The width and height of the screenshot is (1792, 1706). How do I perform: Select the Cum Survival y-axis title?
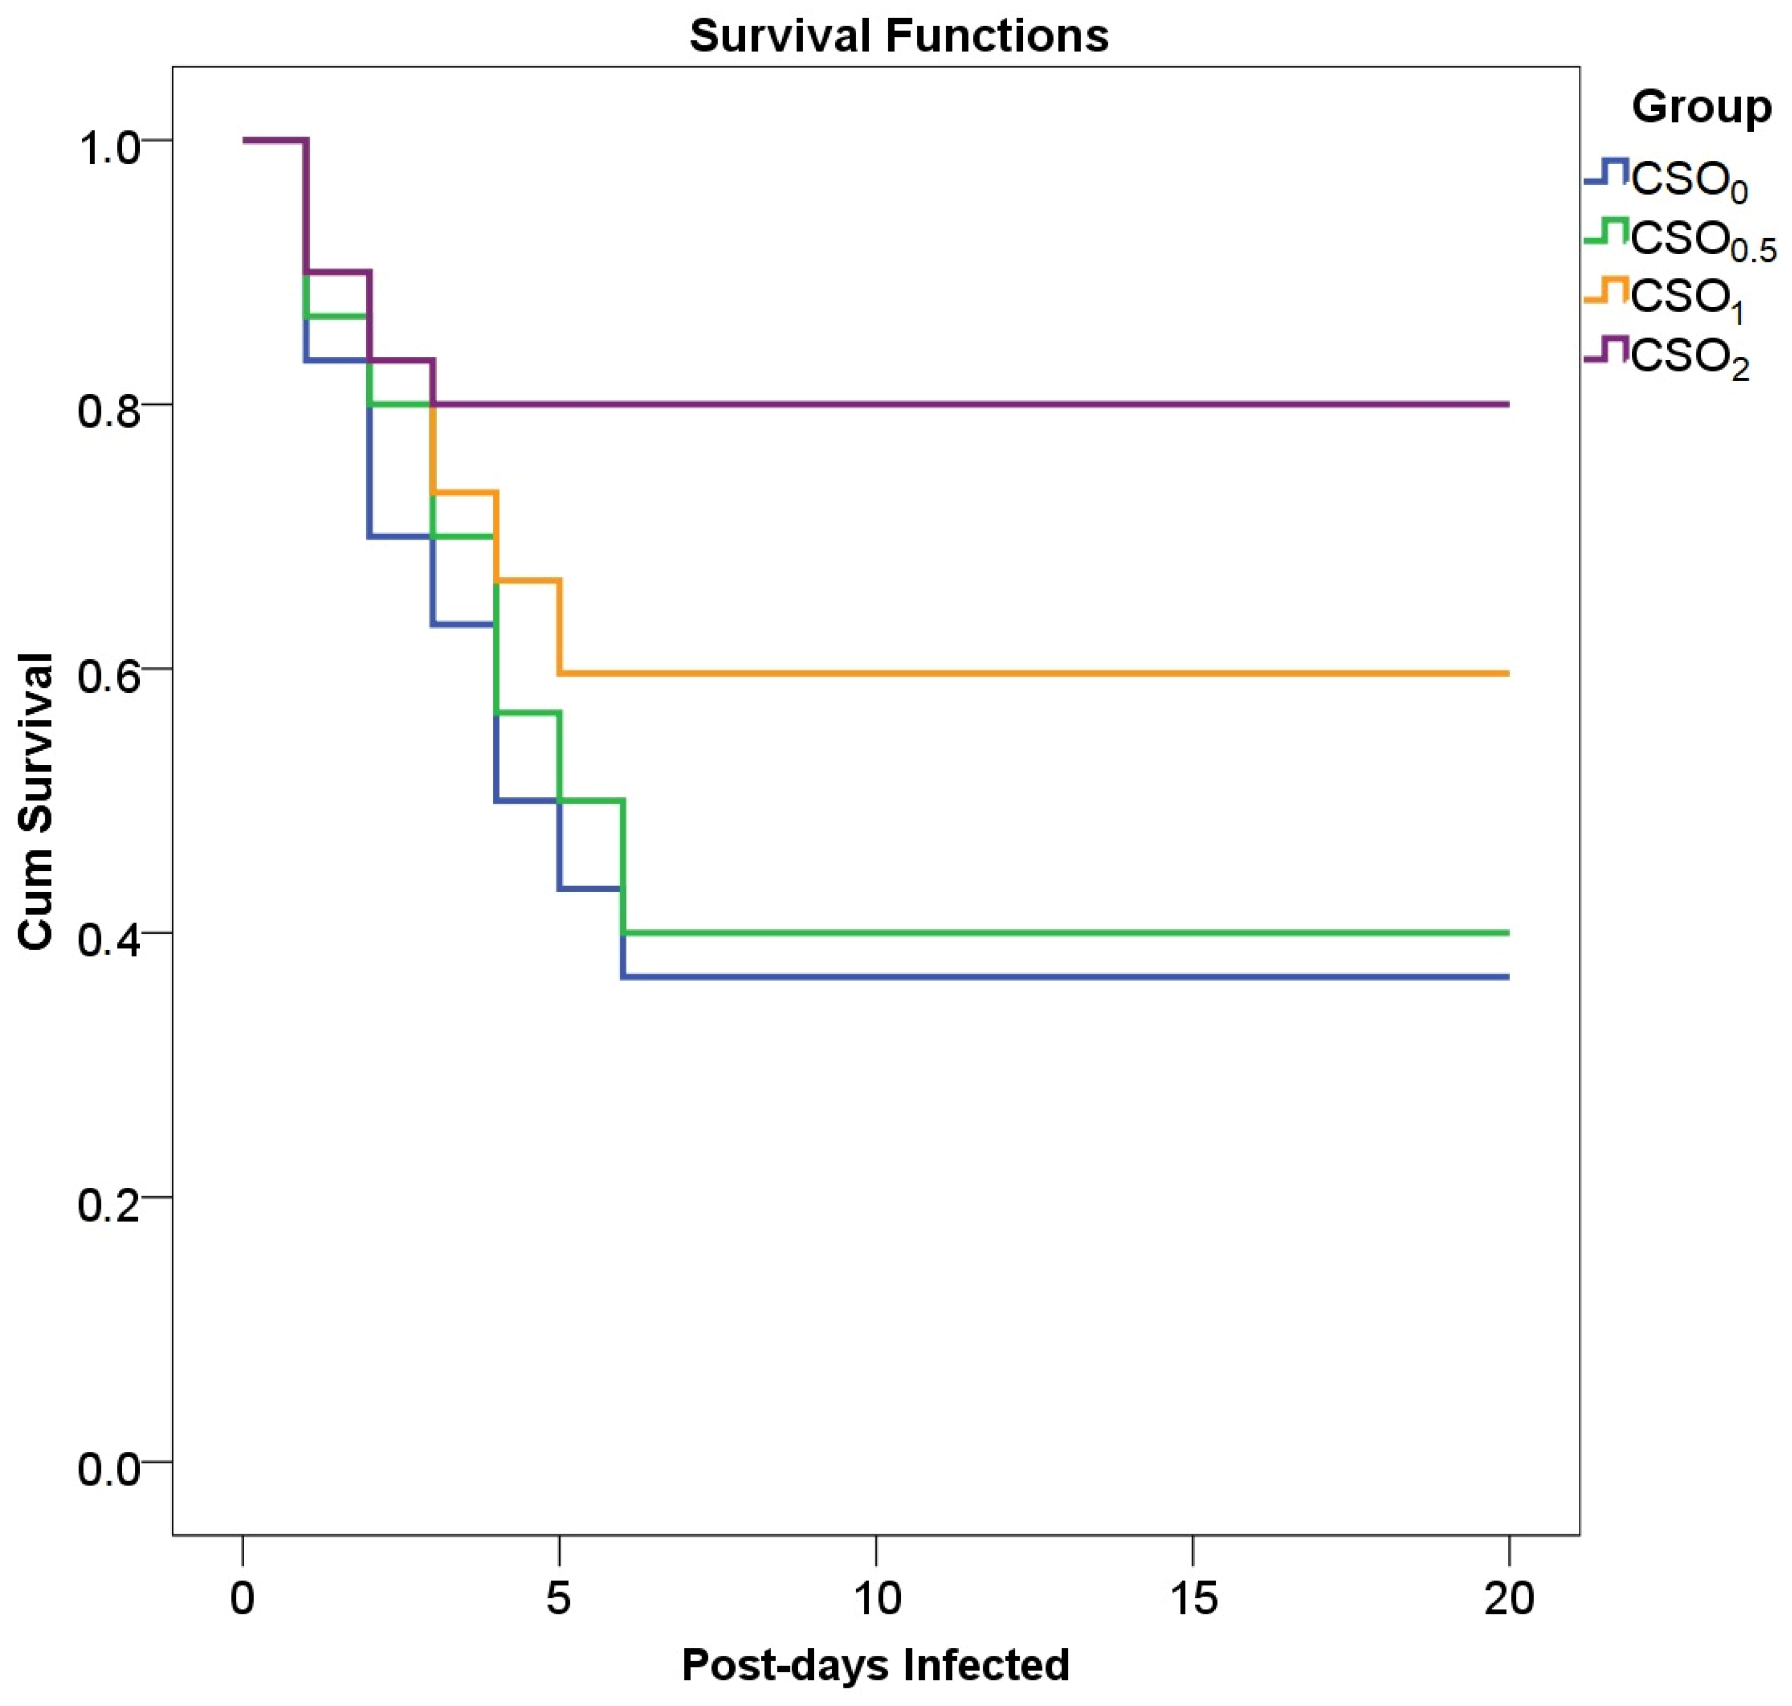click(x=36, y=802)
